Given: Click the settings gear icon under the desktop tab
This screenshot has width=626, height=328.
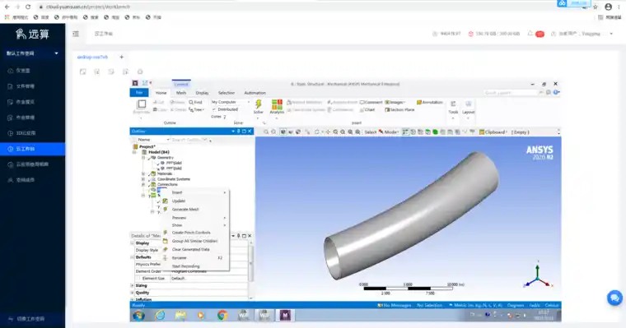Looking at the screenshot, I should click(140, 72).
